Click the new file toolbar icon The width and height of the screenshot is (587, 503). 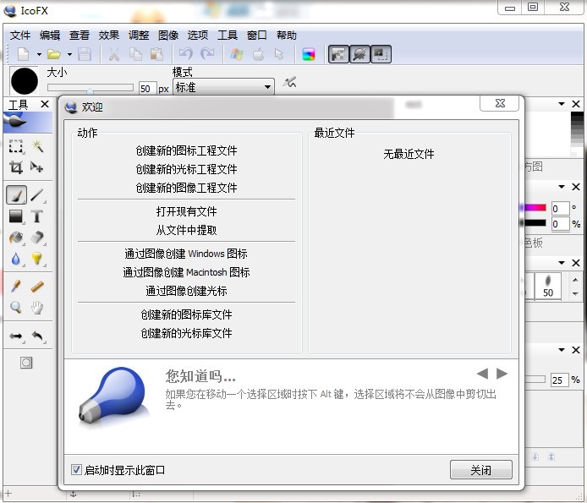pos(24,55)
